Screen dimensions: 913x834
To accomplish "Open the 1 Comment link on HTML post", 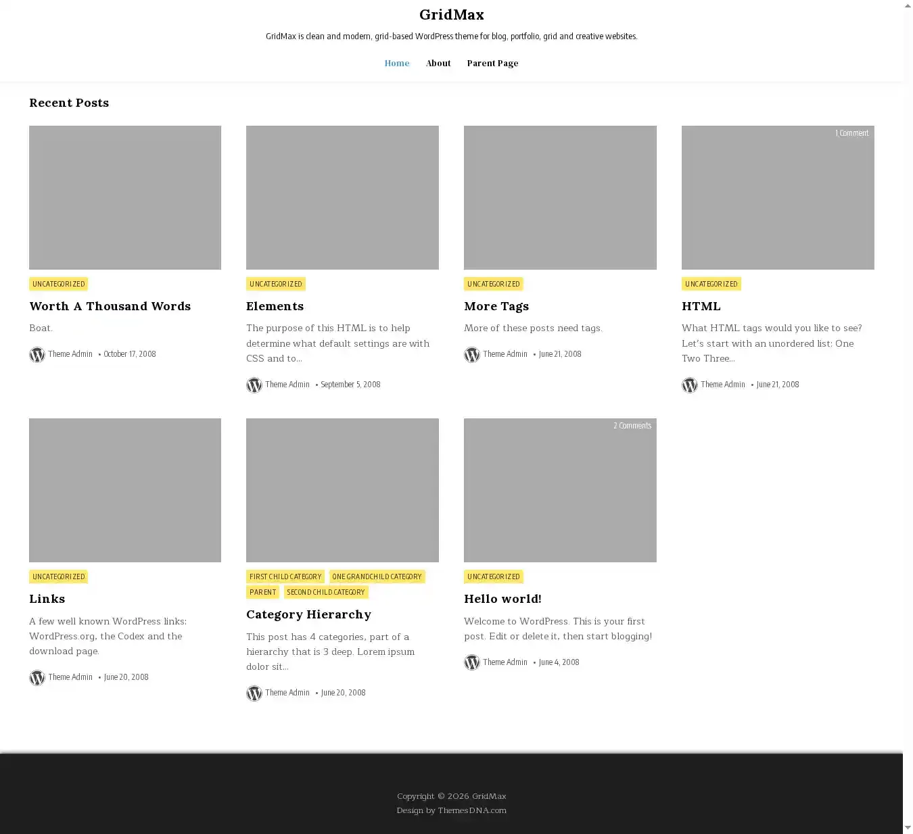I will (x=851, y=133).
